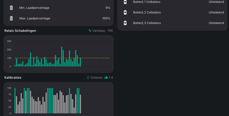Click the Min. Laadpercentage battery icon

[x=11, y=8]
